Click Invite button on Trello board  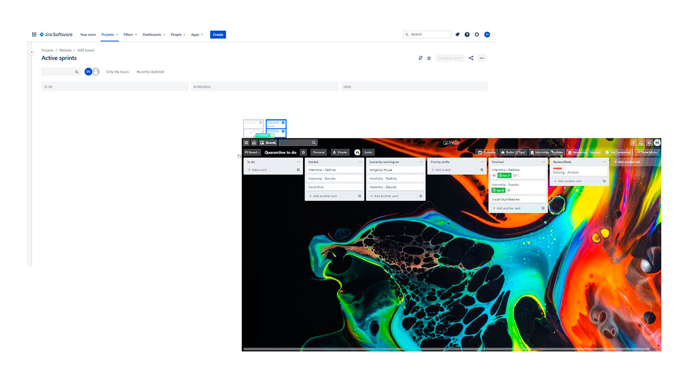(x=368, y=153)
